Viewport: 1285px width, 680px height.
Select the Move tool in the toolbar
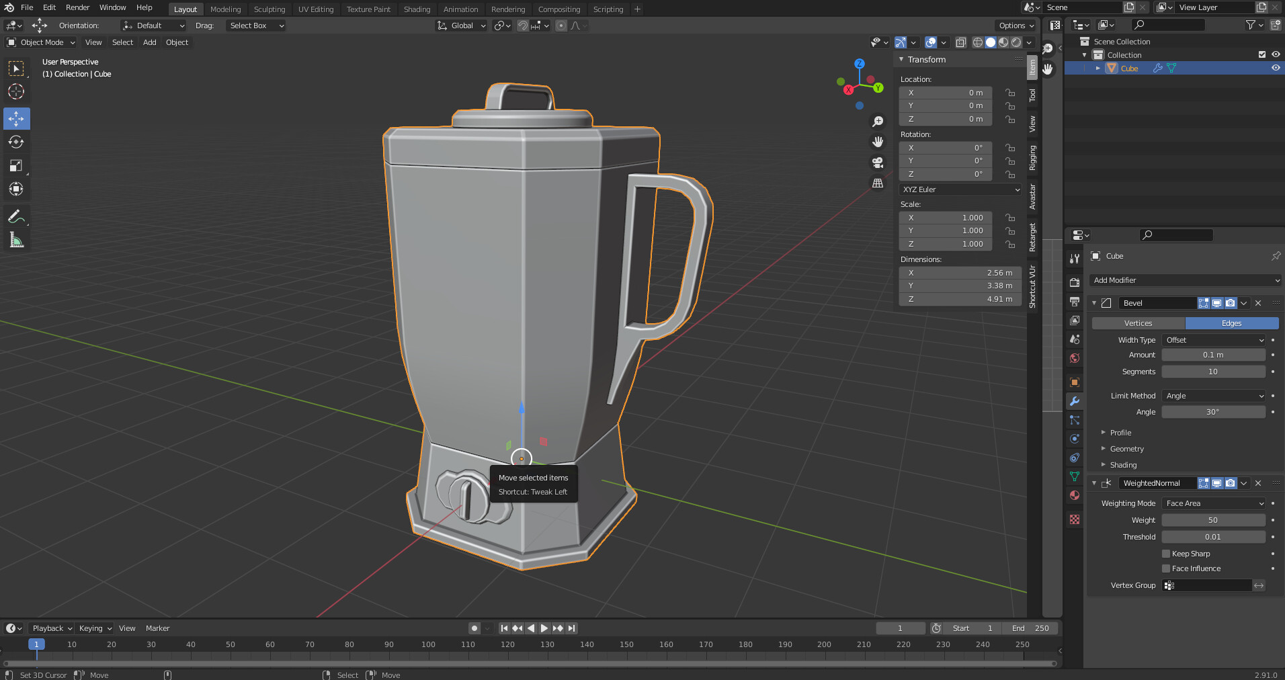pos(16,119)
